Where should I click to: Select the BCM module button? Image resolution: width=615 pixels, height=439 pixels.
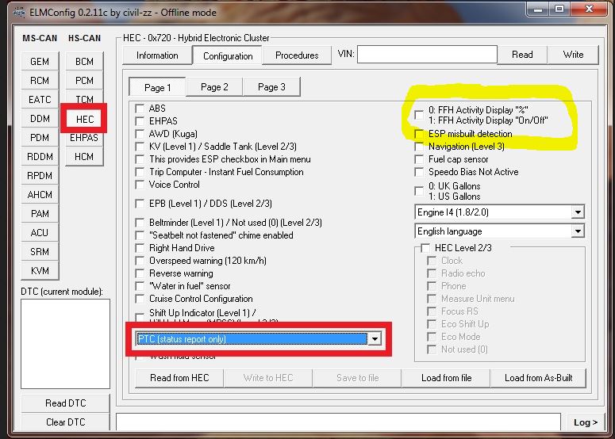84,62
